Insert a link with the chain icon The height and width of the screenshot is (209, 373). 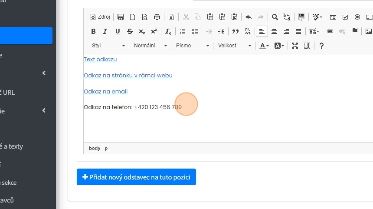pos(330,31)
